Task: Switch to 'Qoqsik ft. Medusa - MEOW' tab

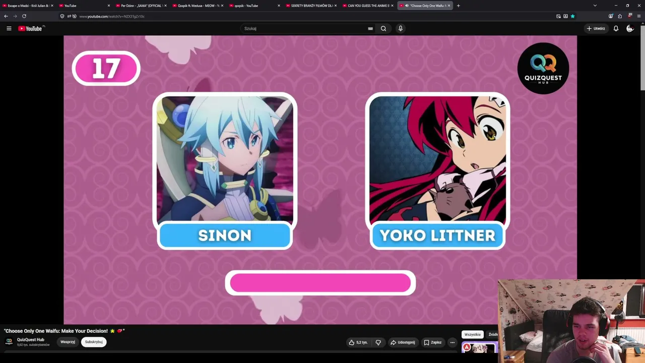Action: tap(198, 6)
